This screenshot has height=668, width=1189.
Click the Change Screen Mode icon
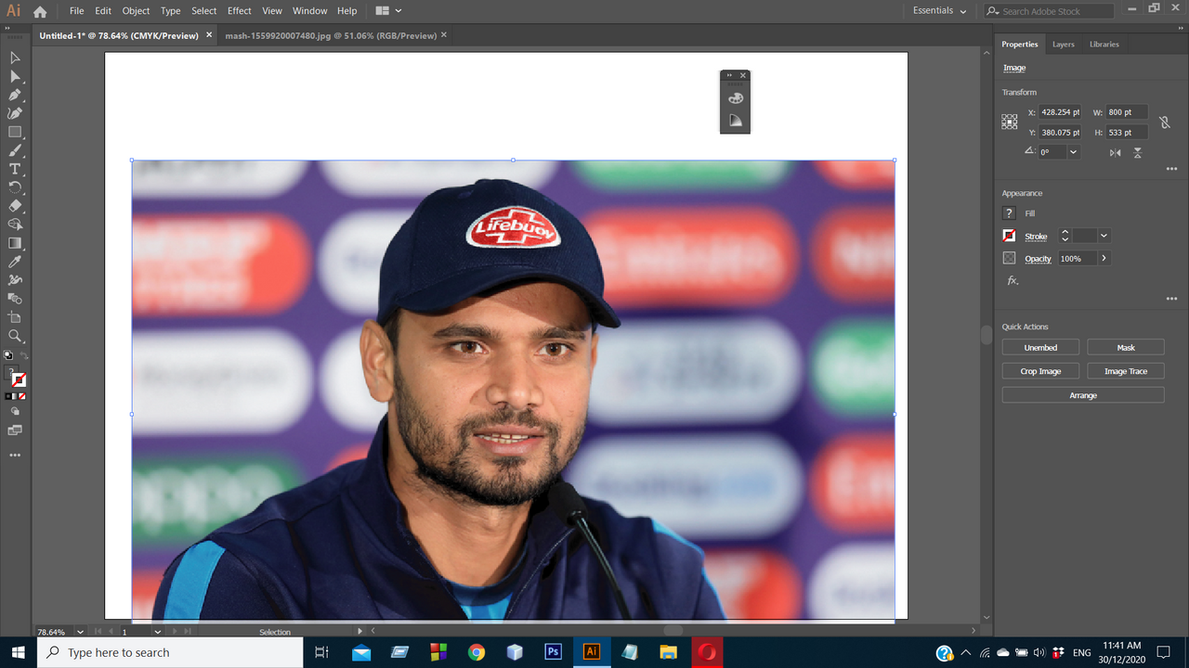(x=15, y=430)
